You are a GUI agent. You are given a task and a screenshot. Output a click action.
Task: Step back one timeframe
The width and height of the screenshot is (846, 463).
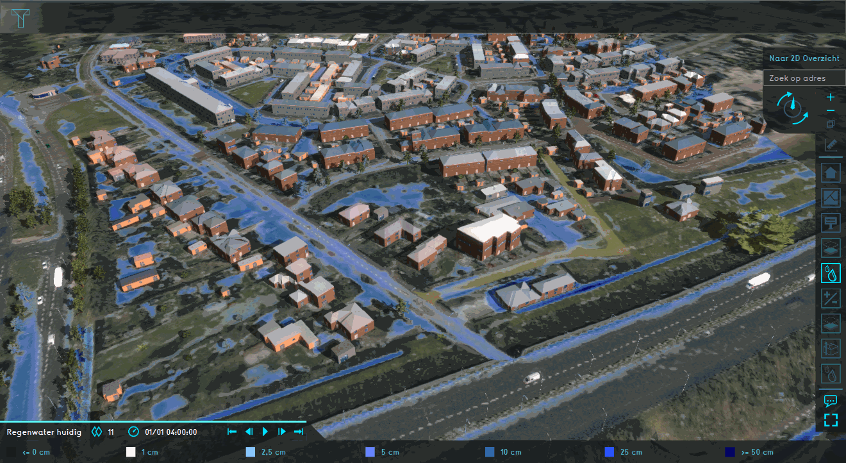pos(249,432)
